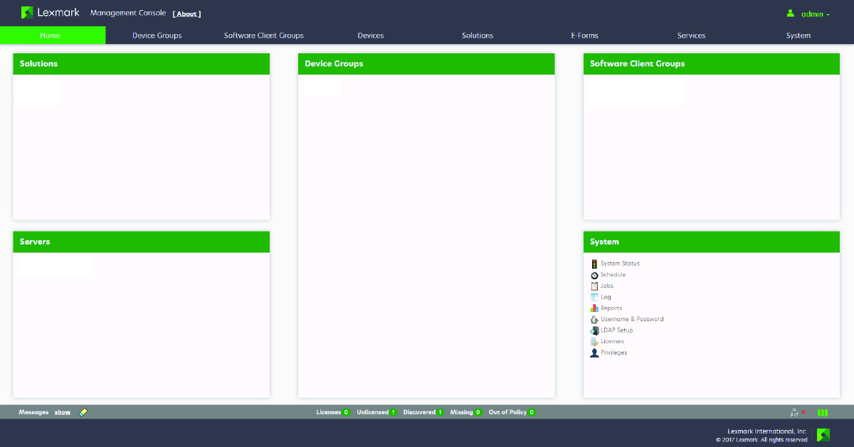854x447 pixels.
Task: Click the network connection status icon
Action: 798,412
